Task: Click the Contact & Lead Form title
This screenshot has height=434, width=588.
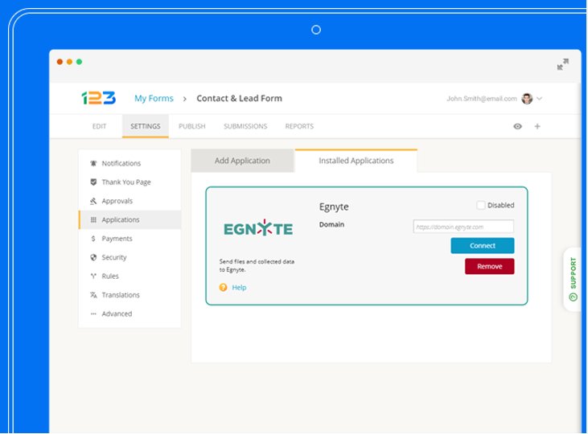Action: tap(239, 99)
